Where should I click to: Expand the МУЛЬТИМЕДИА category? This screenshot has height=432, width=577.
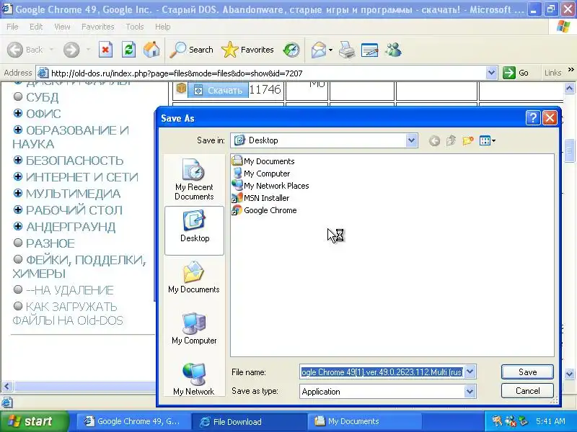[17, 193]
